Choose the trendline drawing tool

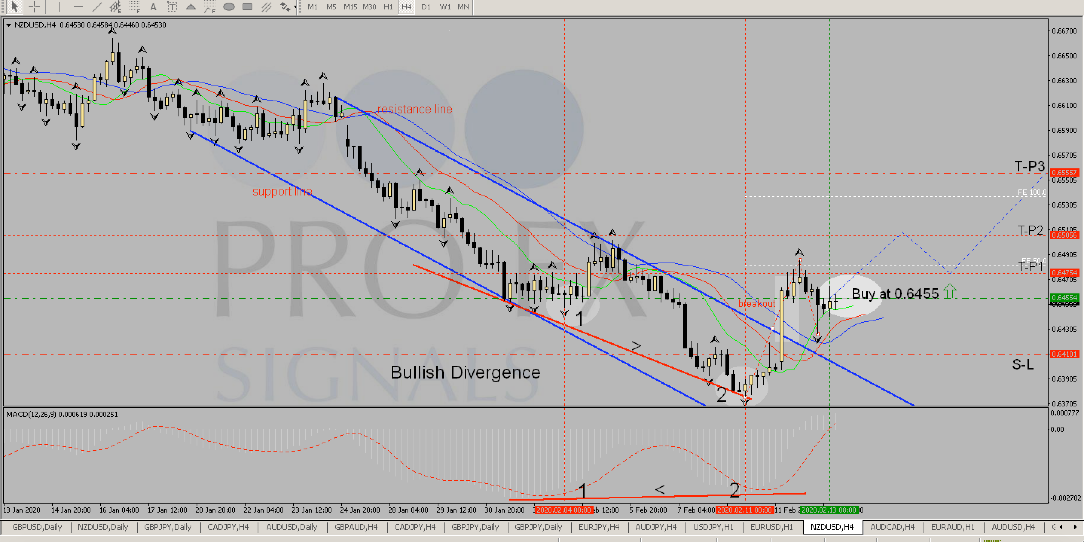coord(97,7)
